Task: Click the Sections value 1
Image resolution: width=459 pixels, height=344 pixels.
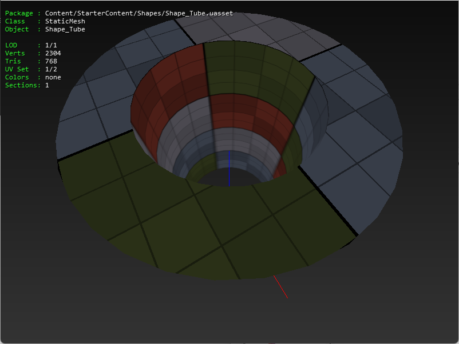Action: click(47, 85)
